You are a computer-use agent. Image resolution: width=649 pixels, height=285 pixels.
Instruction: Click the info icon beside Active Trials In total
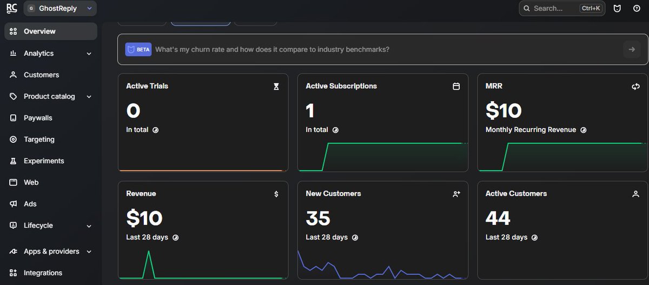[155, 130]
